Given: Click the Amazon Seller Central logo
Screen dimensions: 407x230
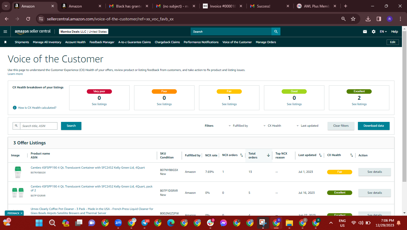Looking at the screenshot, I should click(33, 31).
